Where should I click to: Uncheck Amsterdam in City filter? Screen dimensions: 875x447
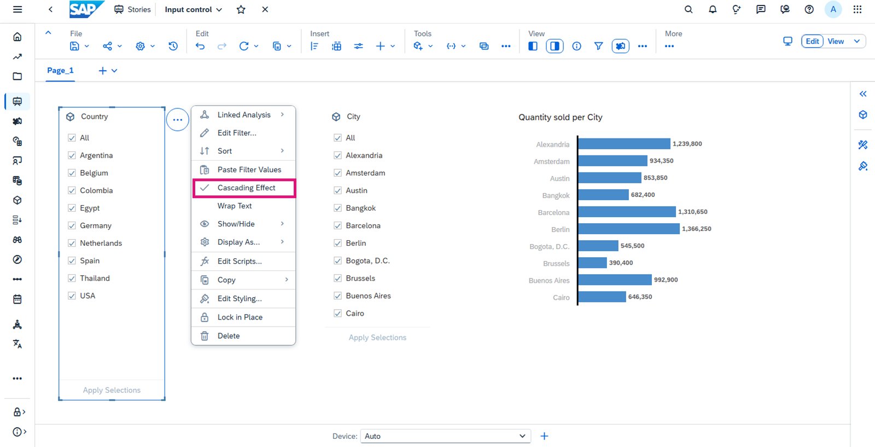point(337,173)
